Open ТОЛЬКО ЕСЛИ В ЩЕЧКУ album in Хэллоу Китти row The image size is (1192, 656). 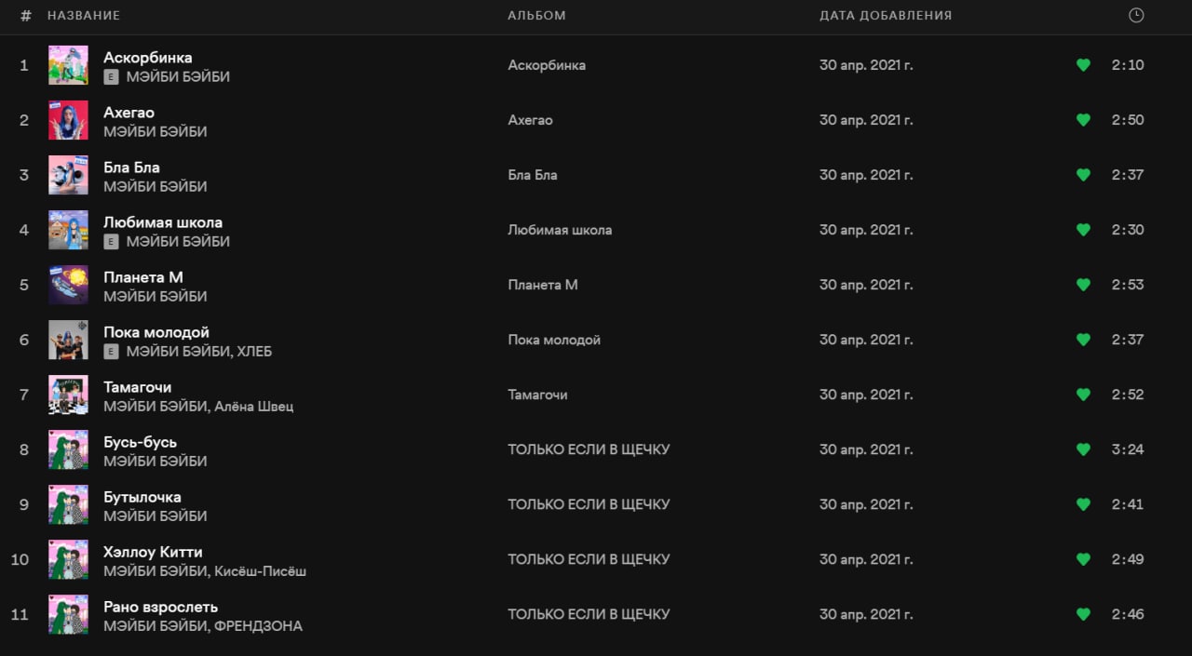[x=589, y=559]
